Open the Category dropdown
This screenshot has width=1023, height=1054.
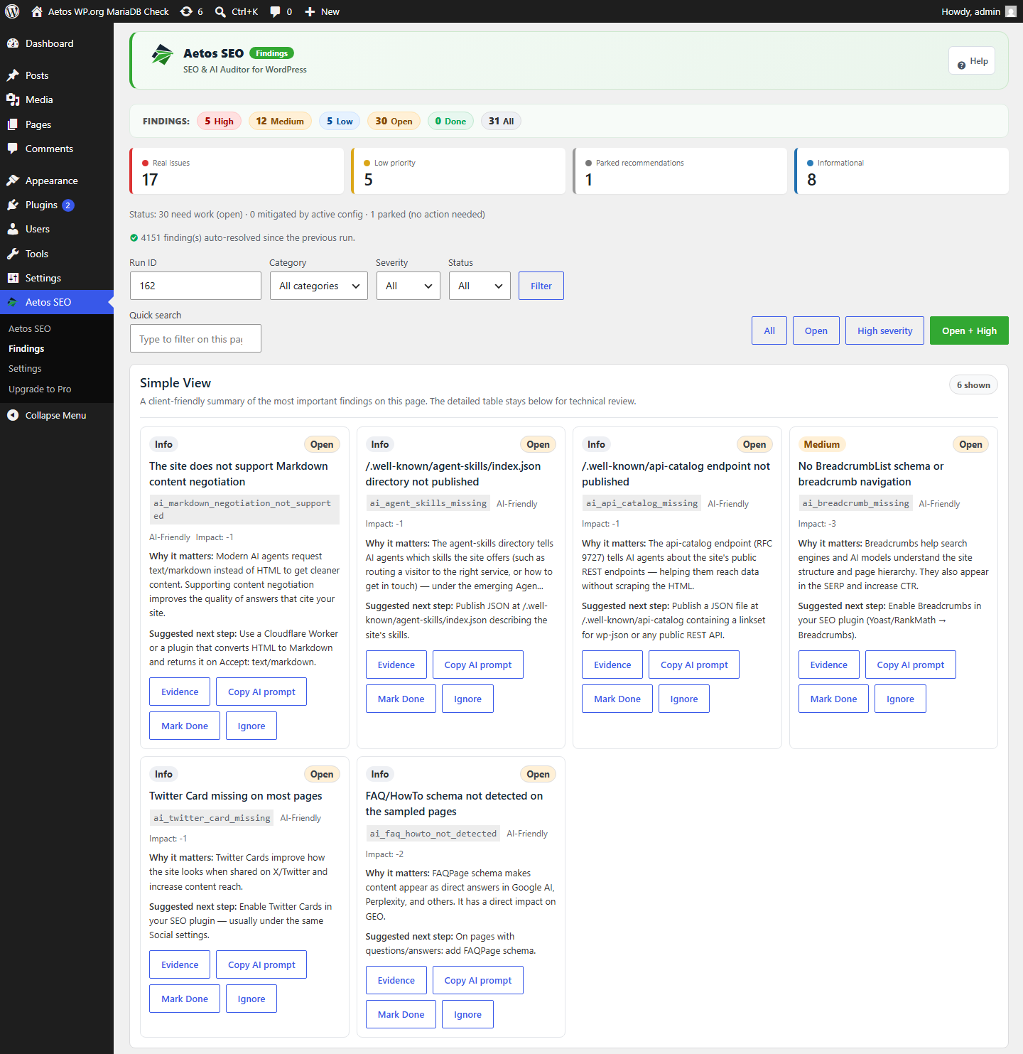click(319, 286)
